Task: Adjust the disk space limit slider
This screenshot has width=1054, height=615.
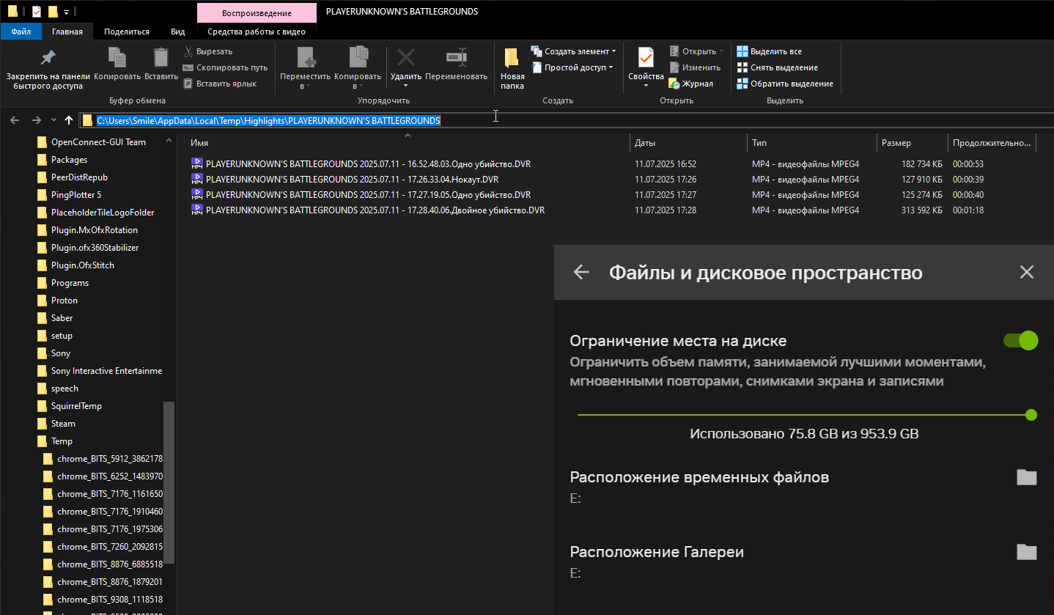Action: click(804, 415)
